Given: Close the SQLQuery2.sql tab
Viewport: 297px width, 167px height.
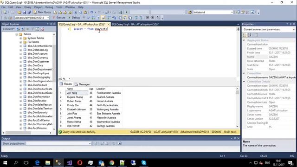Looking at the screenshot, I should tap(109, 24).
